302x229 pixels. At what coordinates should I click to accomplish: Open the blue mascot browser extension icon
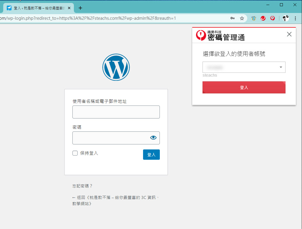254,18
